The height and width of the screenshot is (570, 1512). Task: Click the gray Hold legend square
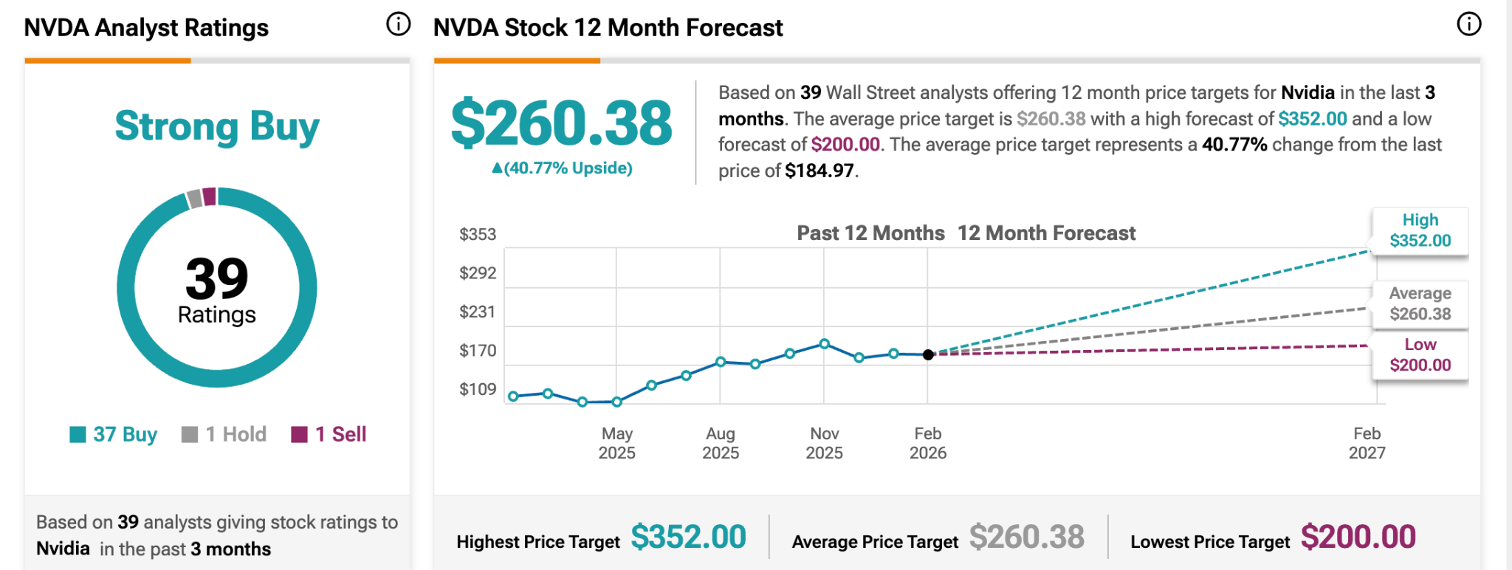click(190, 434)
